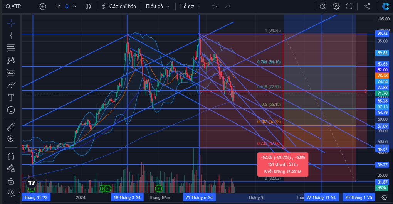Select the text annotation tool
This screenshot has height=204, width=393.
(x=11, y=97)
